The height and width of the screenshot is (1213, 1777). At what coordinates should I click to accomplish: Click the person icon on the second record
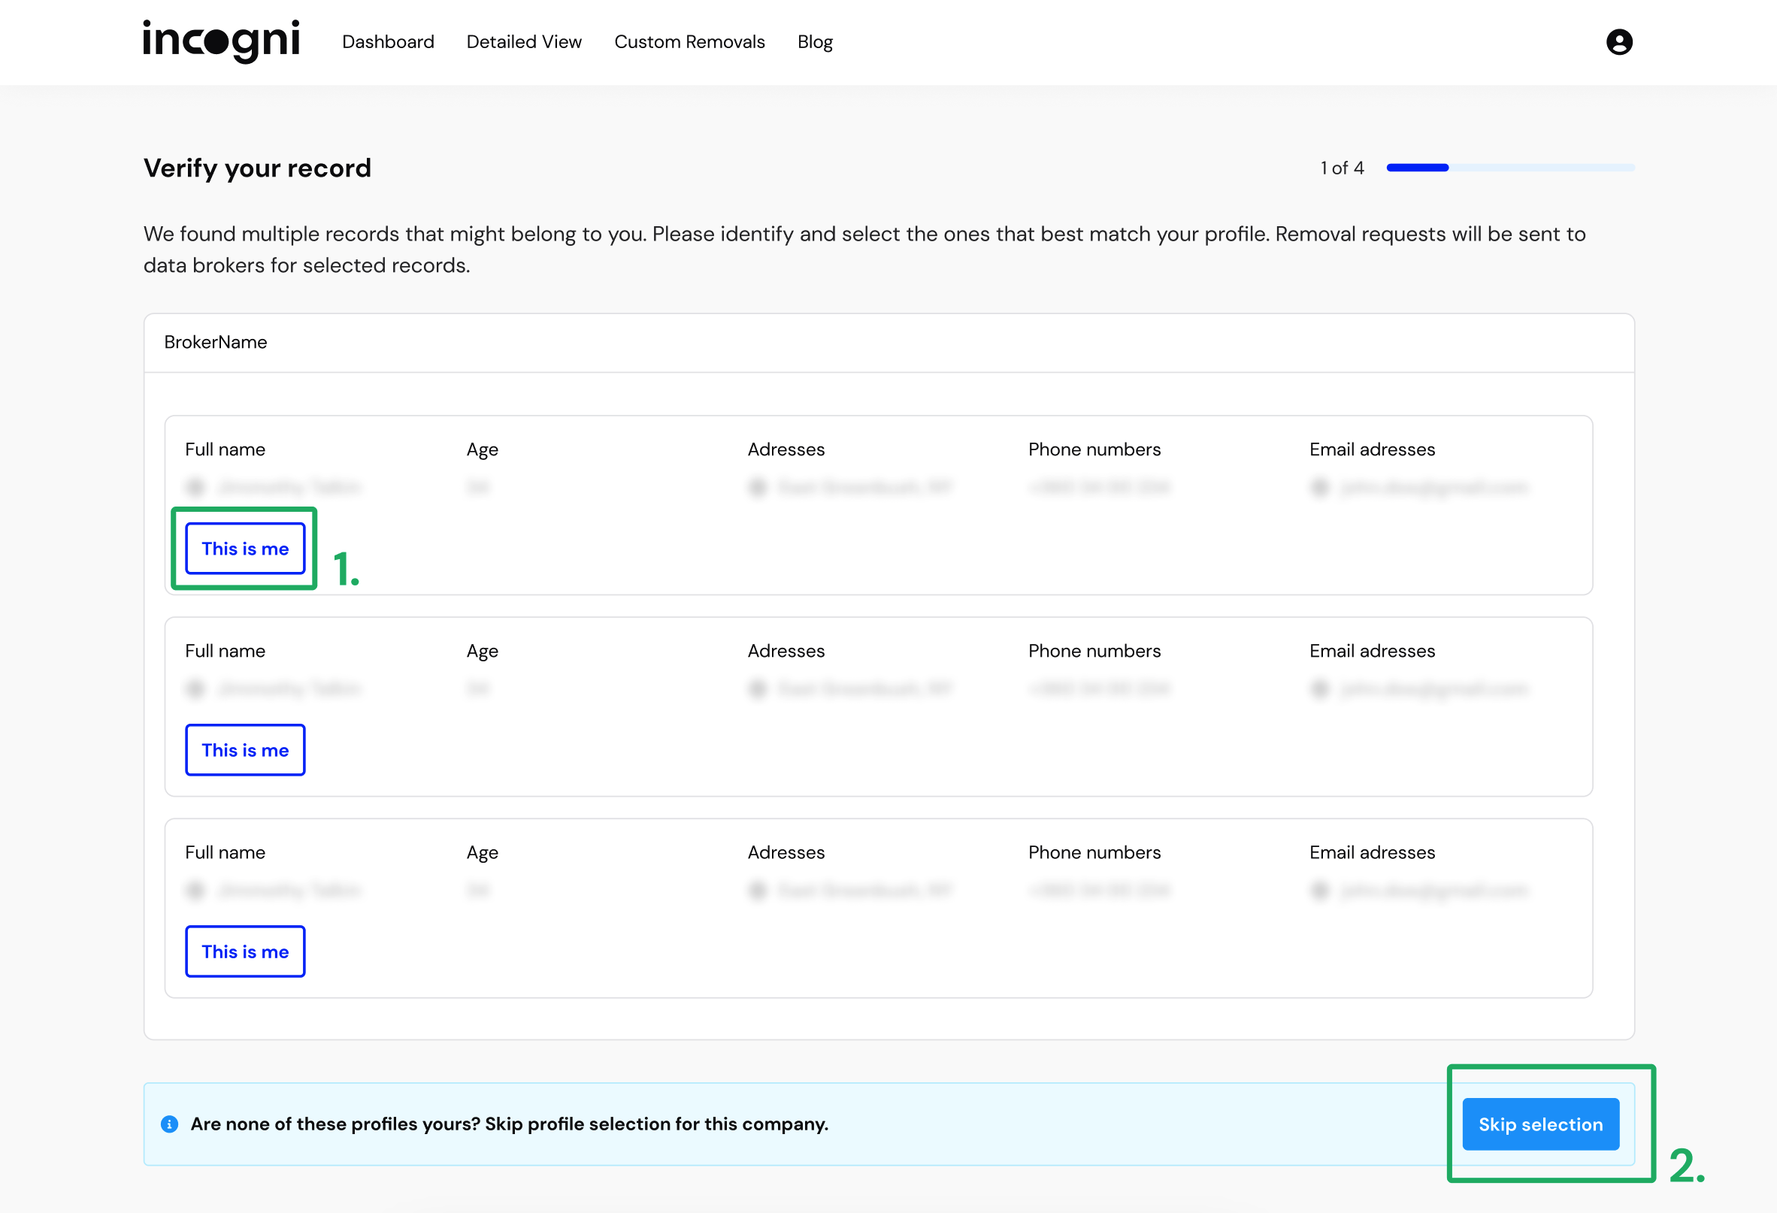[x=195, y=688]
